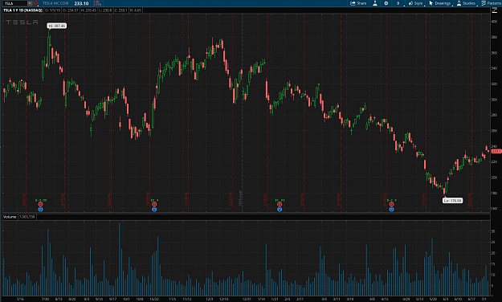Viewport: 502px width, 302px height.
Task: Click the share arrow icon
Action: point(353,3)
